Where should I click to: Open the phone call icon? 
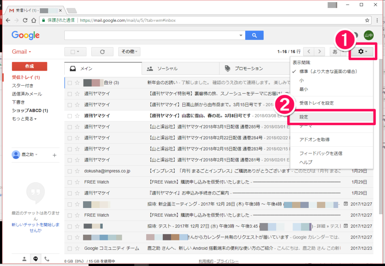tap(47, 259)
